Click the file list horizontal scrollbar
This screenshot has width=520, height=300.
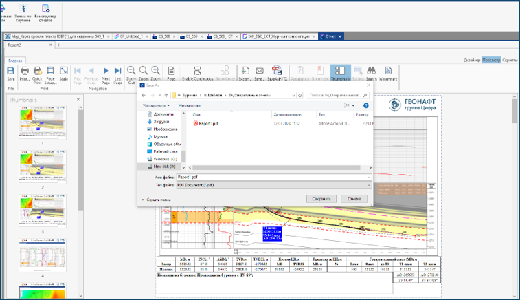click(276, 167)
